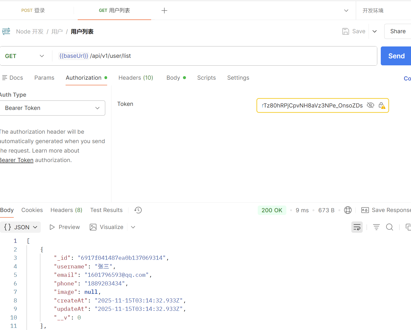
Task: Click the updateAt timestamp value
Action: (139, 309)
